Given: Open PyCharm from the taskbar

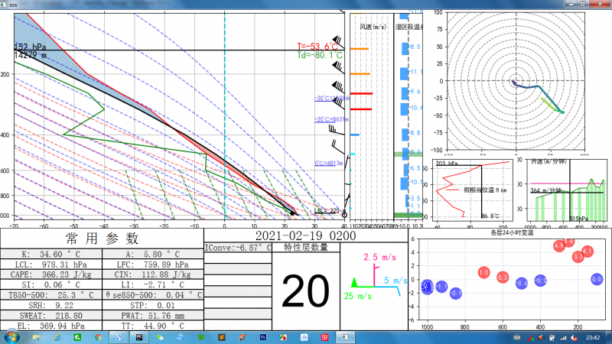Looking at the screenshot, I should [x=138, y=336].
